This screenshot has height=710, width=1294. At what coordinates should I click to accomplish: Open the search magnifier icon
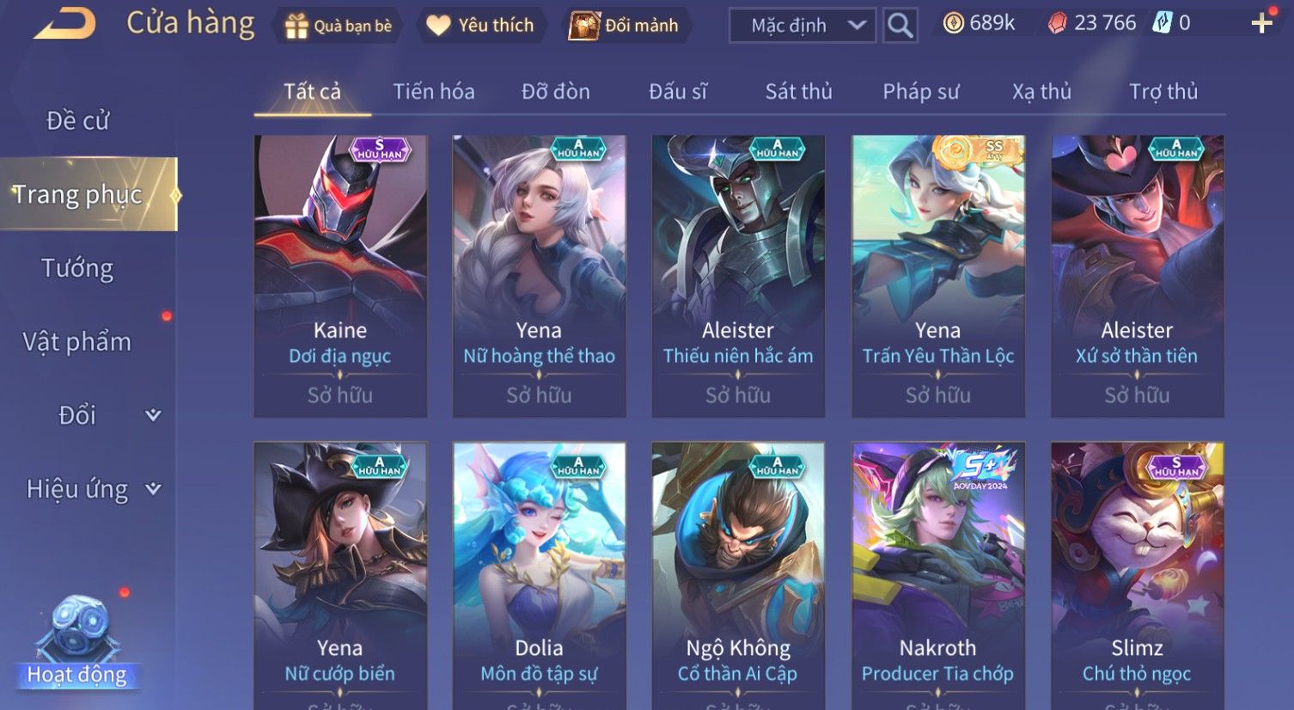(x=900, y=26)
